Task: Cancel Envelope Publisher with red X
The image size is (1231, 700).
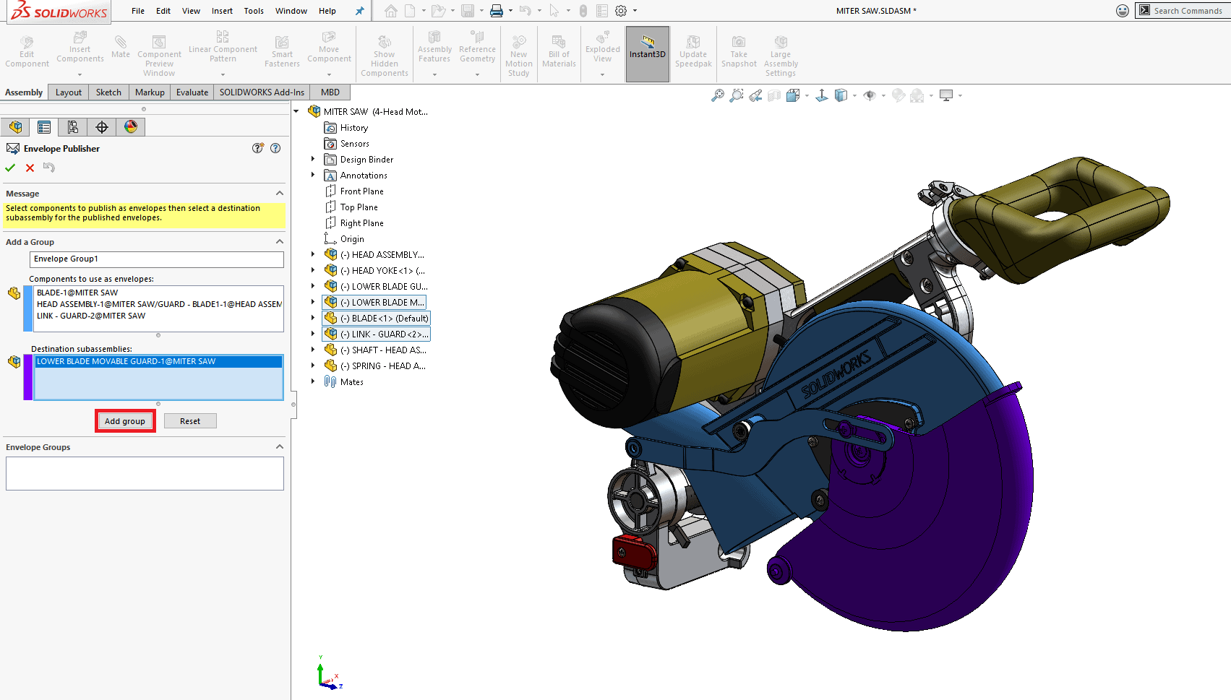Action: coord(30,168)
